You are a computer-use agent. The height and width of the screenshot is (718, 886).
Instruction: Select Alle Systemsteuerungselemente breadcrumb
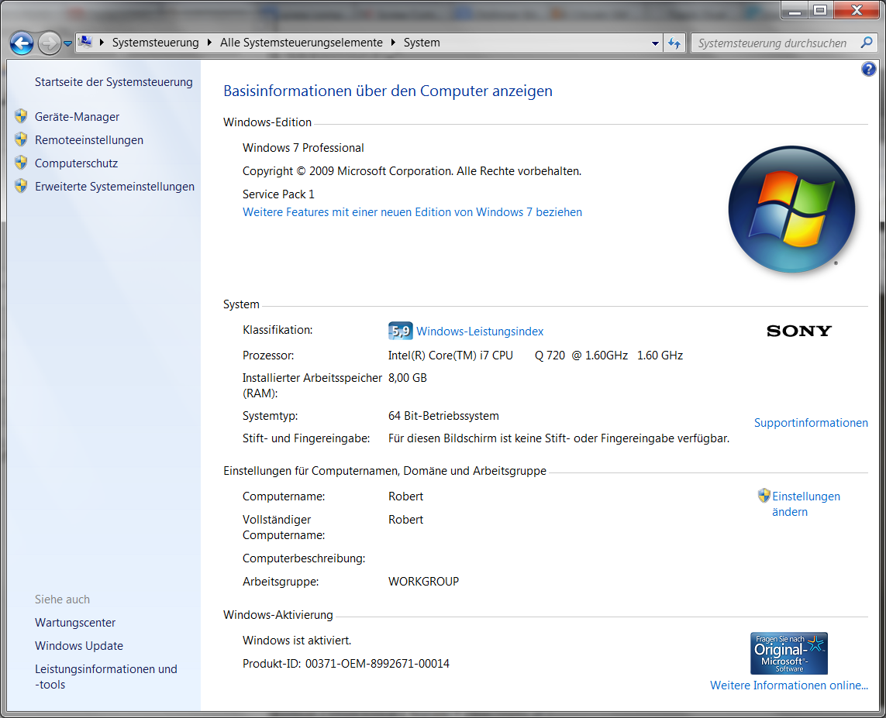click(302, 43)
